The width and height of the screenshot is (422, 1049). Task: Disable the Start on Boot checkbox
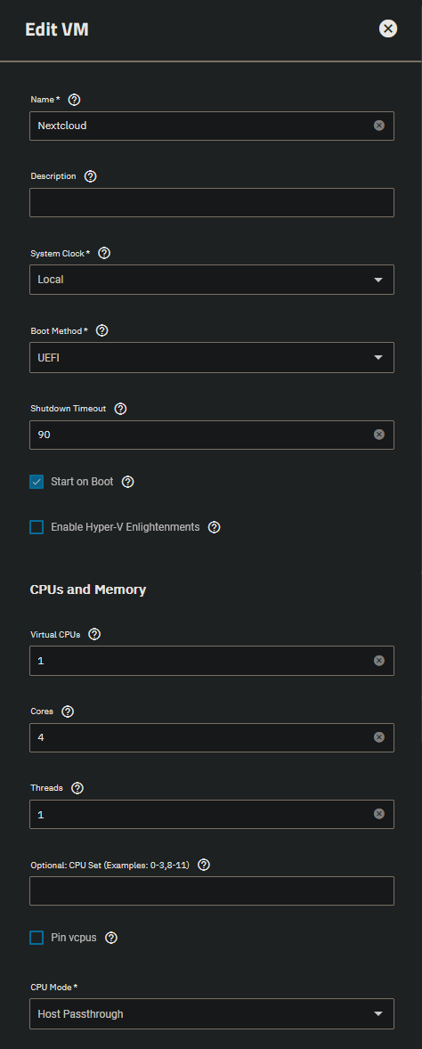pos(37,482)
